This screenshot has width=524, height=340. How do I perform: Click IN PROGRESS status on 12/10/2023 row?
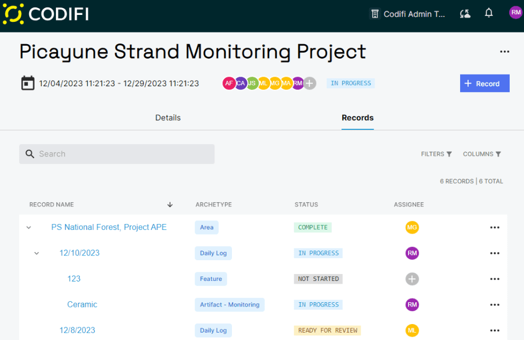tap(318, 253)
